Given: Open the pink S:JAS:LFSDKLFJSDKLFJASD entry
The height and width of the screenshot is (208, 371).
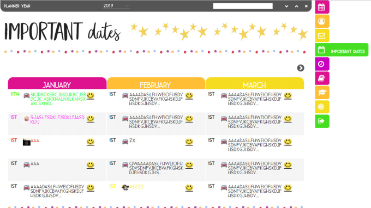Looking at the screenshot, I should pos(57,119).
